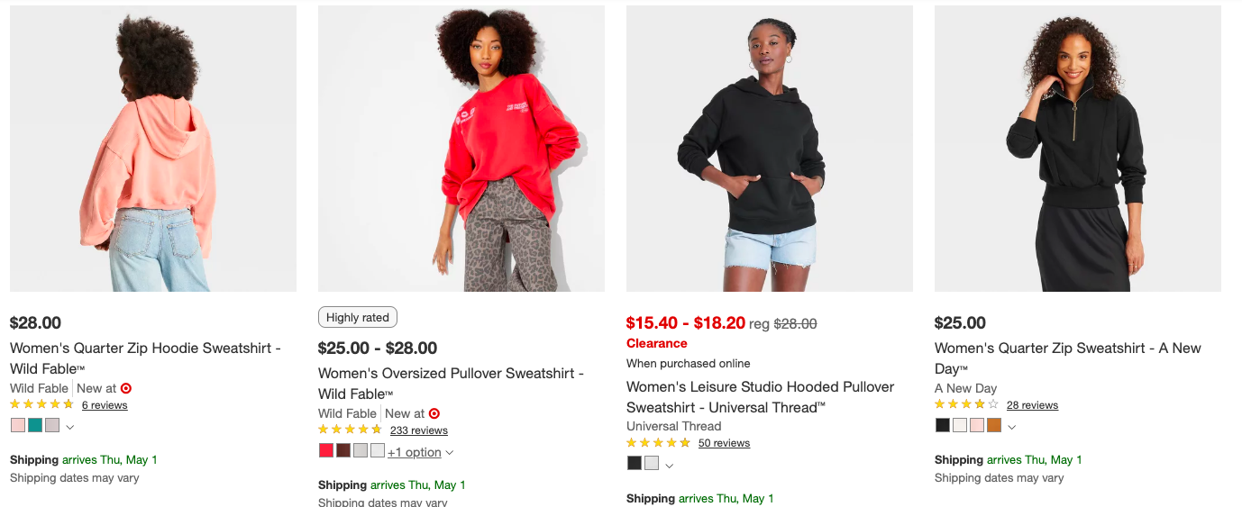Open Women's Leisure Studio Hooded Pullover title

pos(760,397)
